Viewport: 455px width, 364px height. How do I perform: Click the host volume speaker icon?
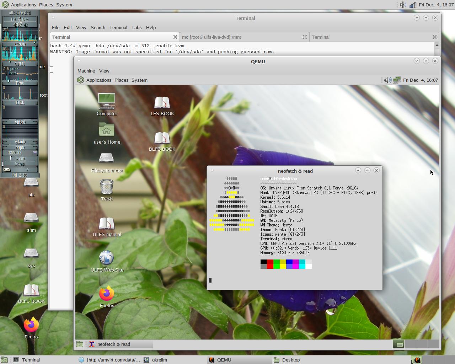(x=403, y=5)
